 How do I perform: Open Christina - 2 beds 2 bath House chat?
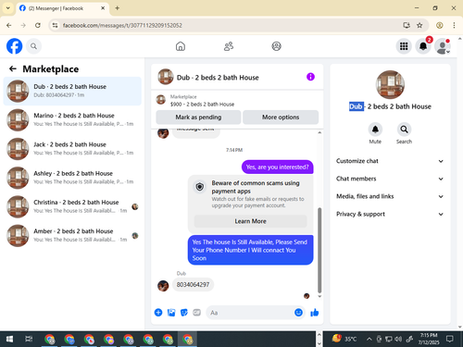pos(72,206)
